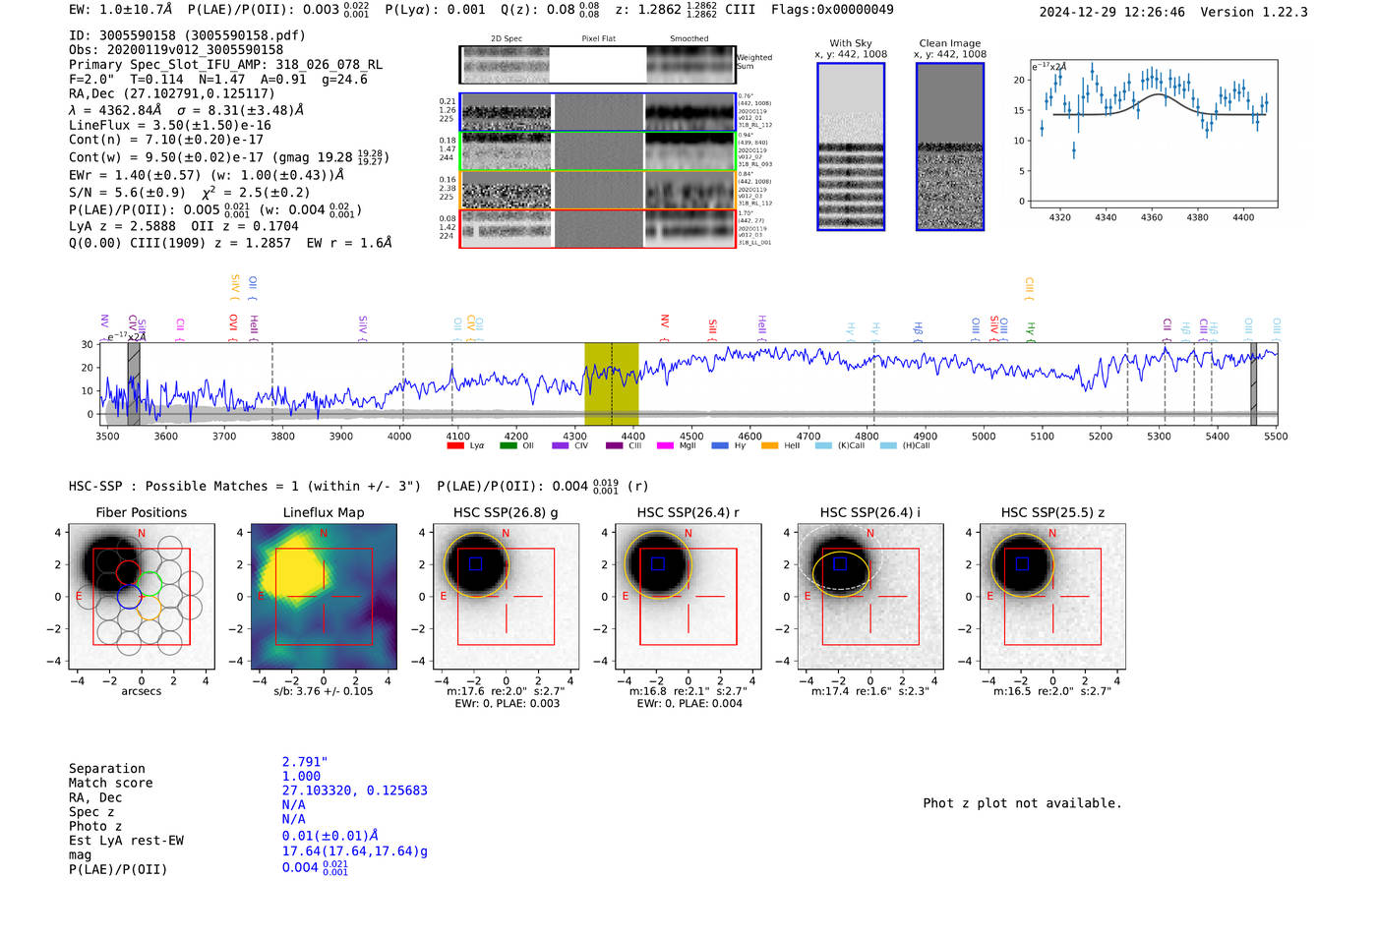Open the Fiber Positions thumbnail
Screen dimensions: 1377x937
pyautogui.click(x=141, y=597)
